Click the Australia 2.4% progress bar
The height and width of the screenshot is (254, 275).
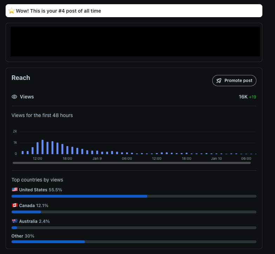pos(134,228)
